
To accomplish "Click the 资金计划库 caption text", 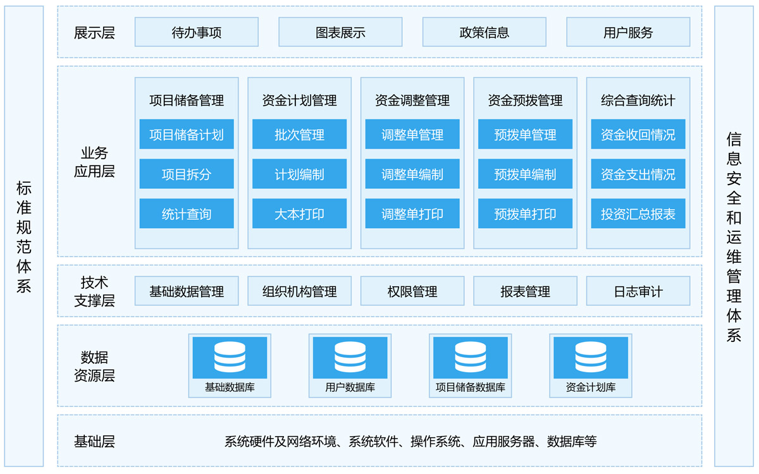I will (590, 387).
